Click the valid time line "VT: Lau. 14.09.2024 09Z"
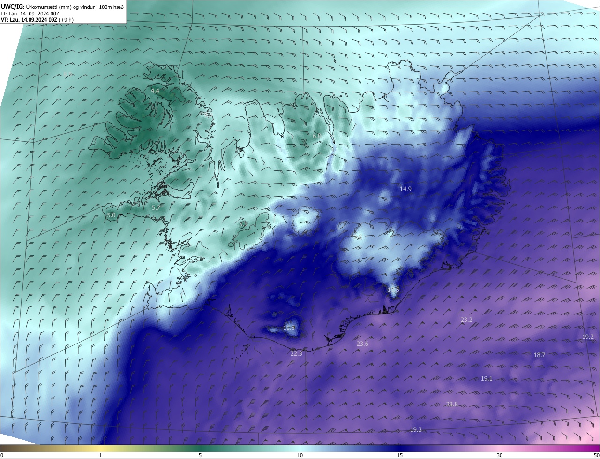The height and width of the screenshot is (459, 600). (28, 20)
